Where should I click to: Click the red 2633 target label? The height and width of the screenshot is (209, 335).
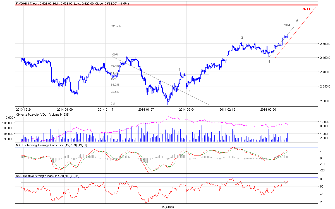(x=306, y=9)
